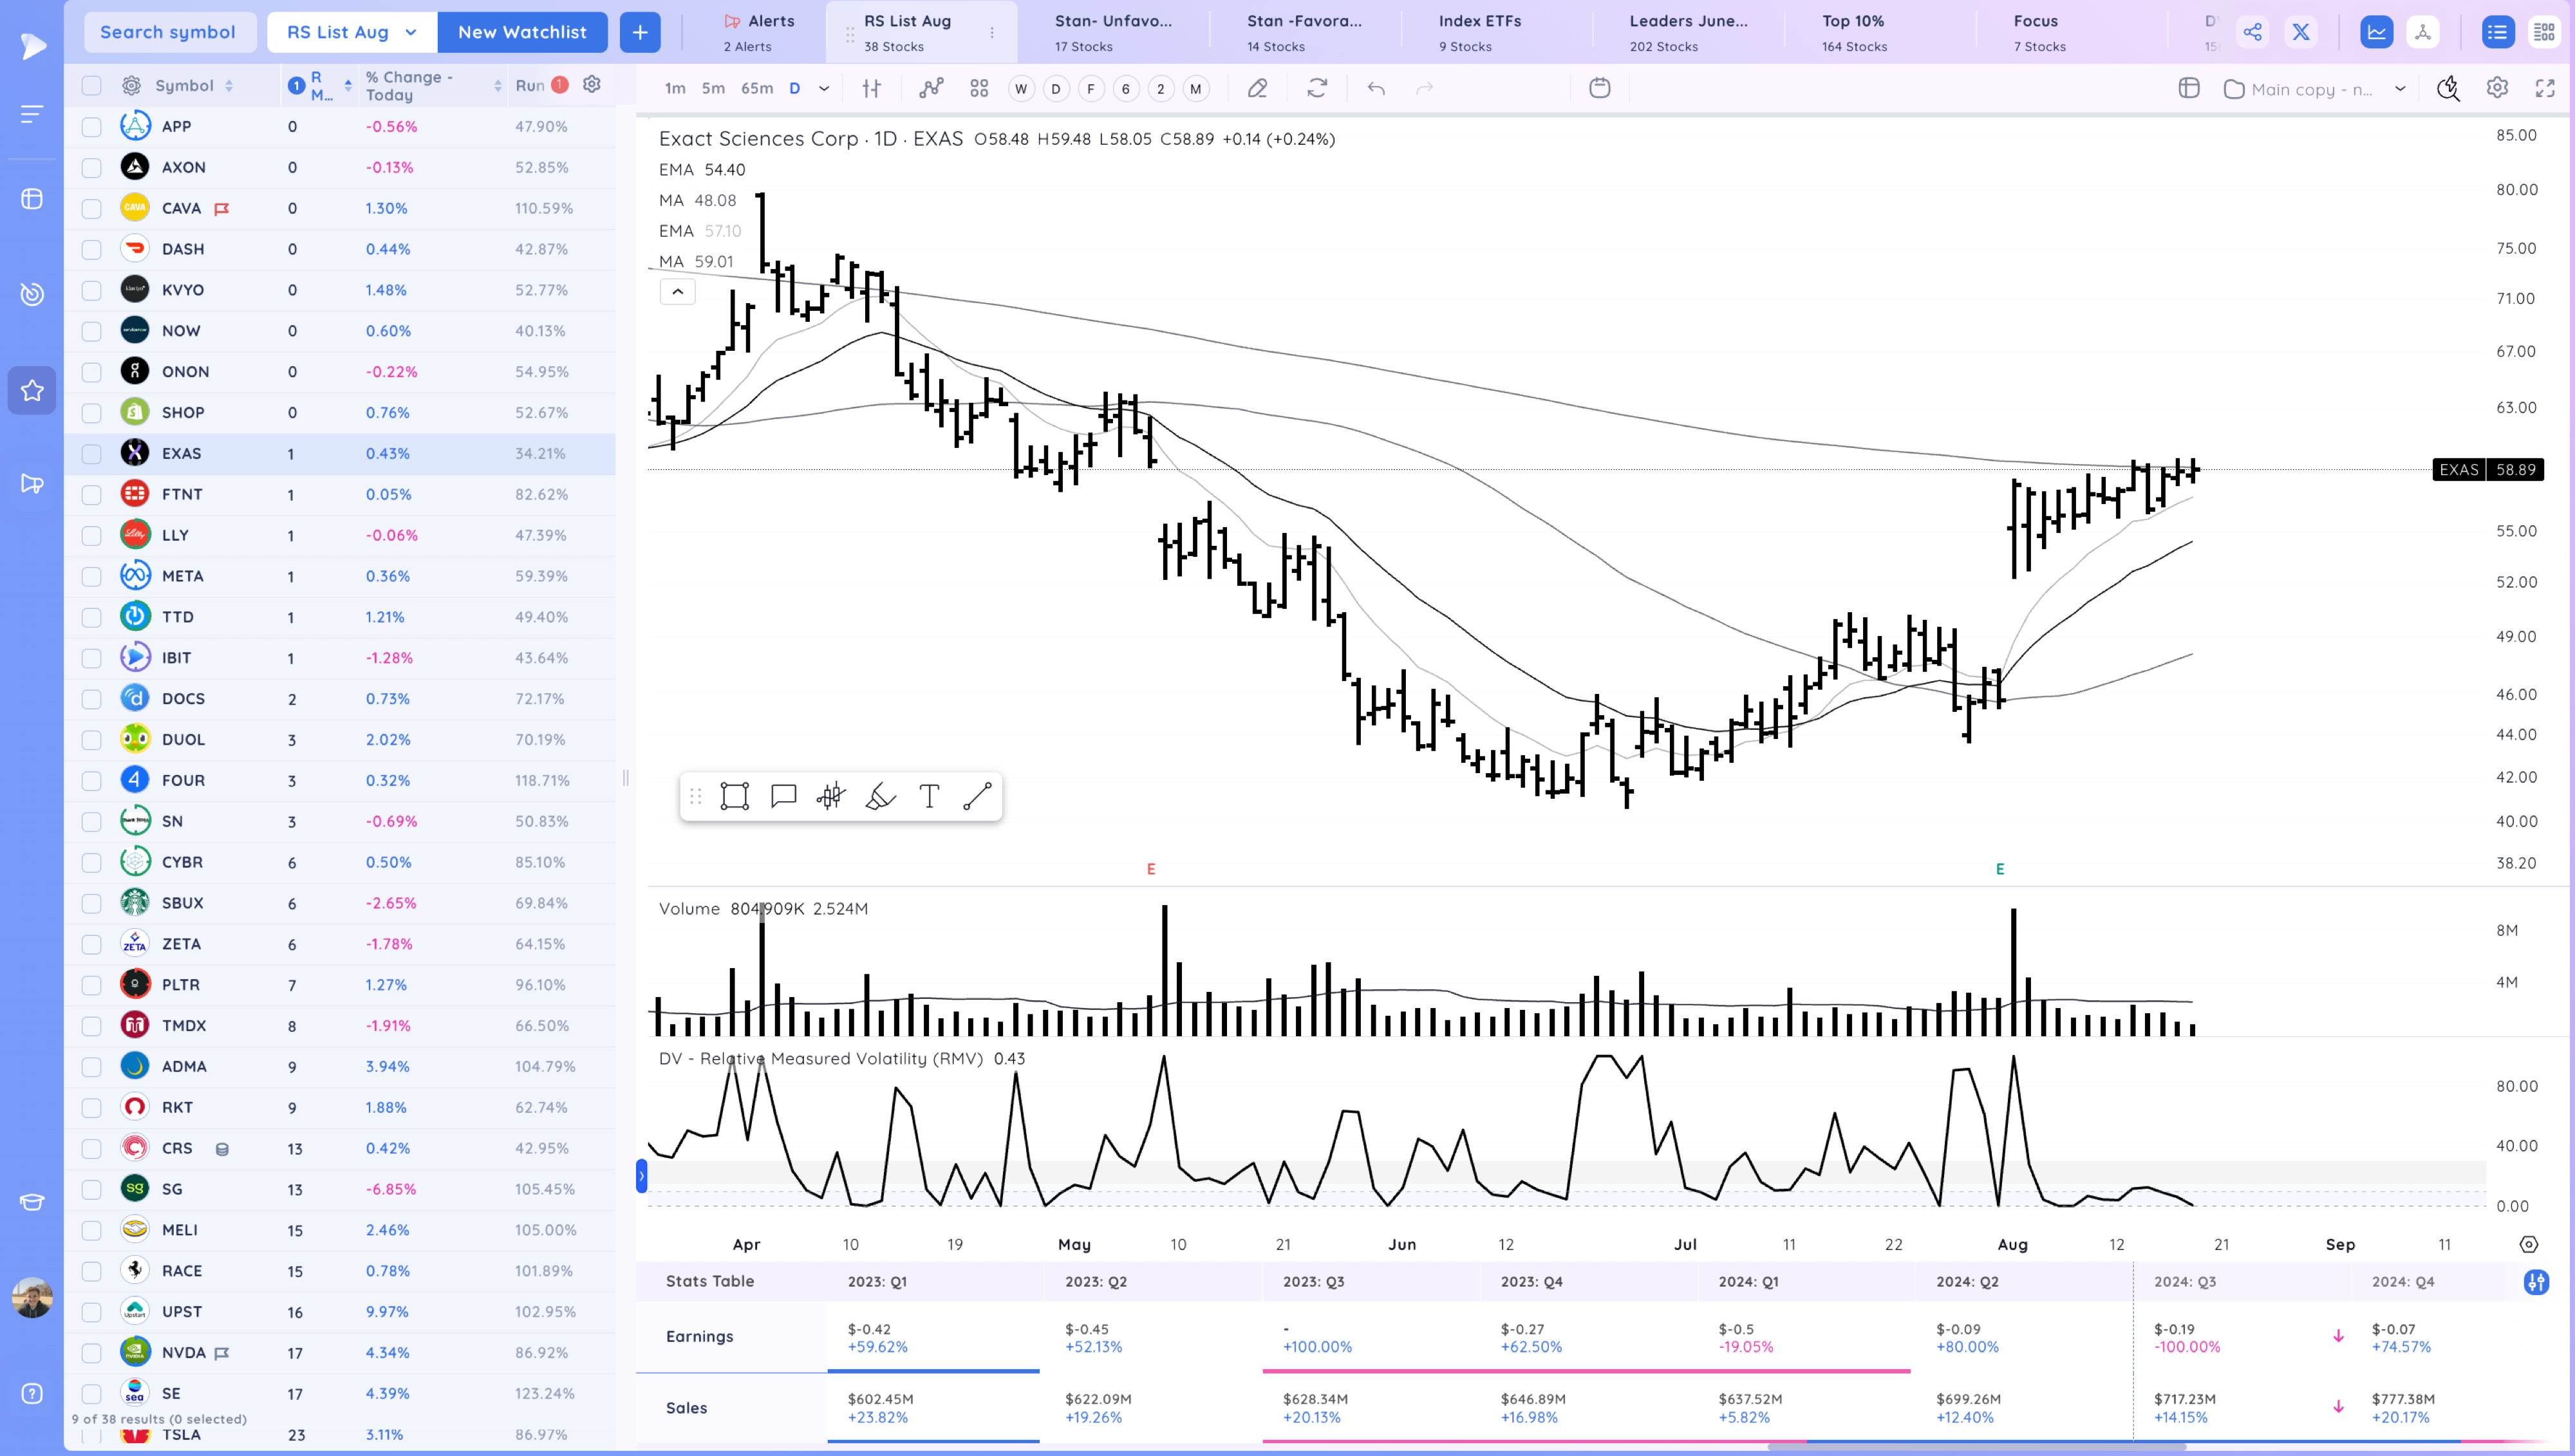Expand the timeframe dropdown beside D
The image size is (2575, 1456).
point(824,89)
